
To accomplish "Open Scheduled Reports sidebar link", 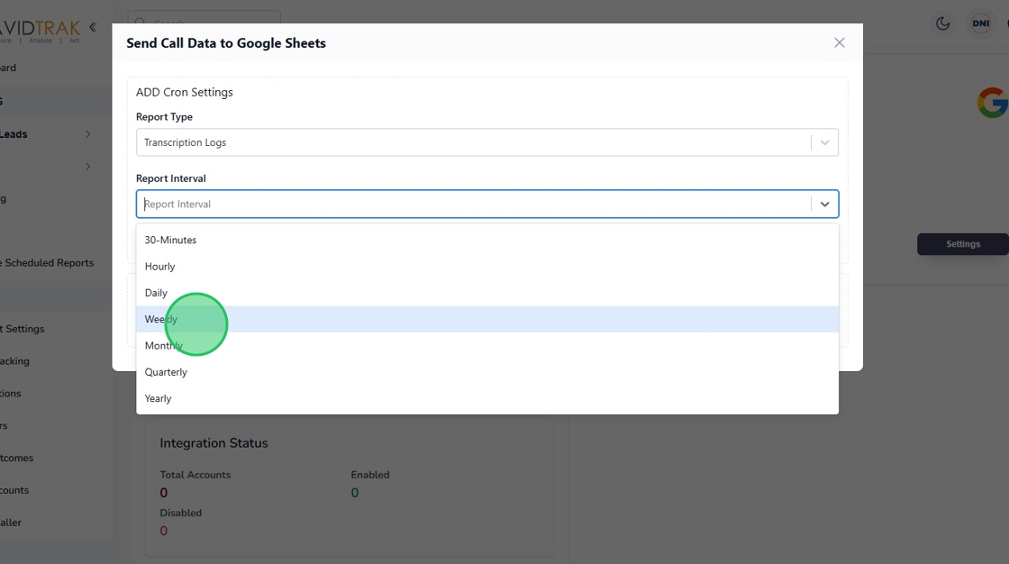I will pos(49,263).
